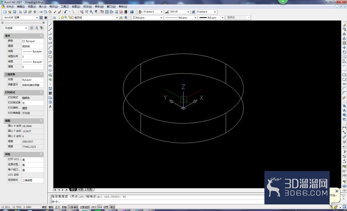Select the Line tool in draw toolbar
This screenshot has height=211, width=347.
coord(50,25)
